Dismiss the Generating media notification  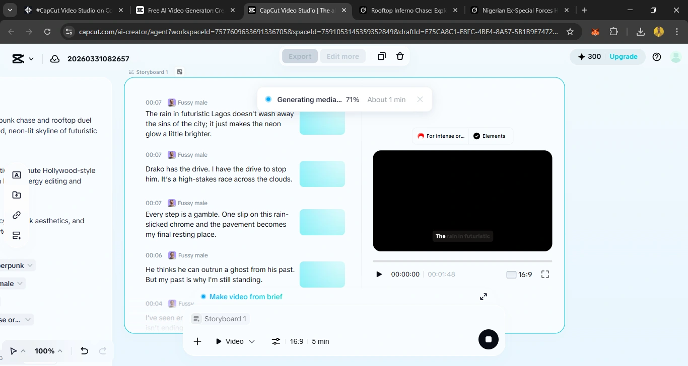(x=420, y=100)
